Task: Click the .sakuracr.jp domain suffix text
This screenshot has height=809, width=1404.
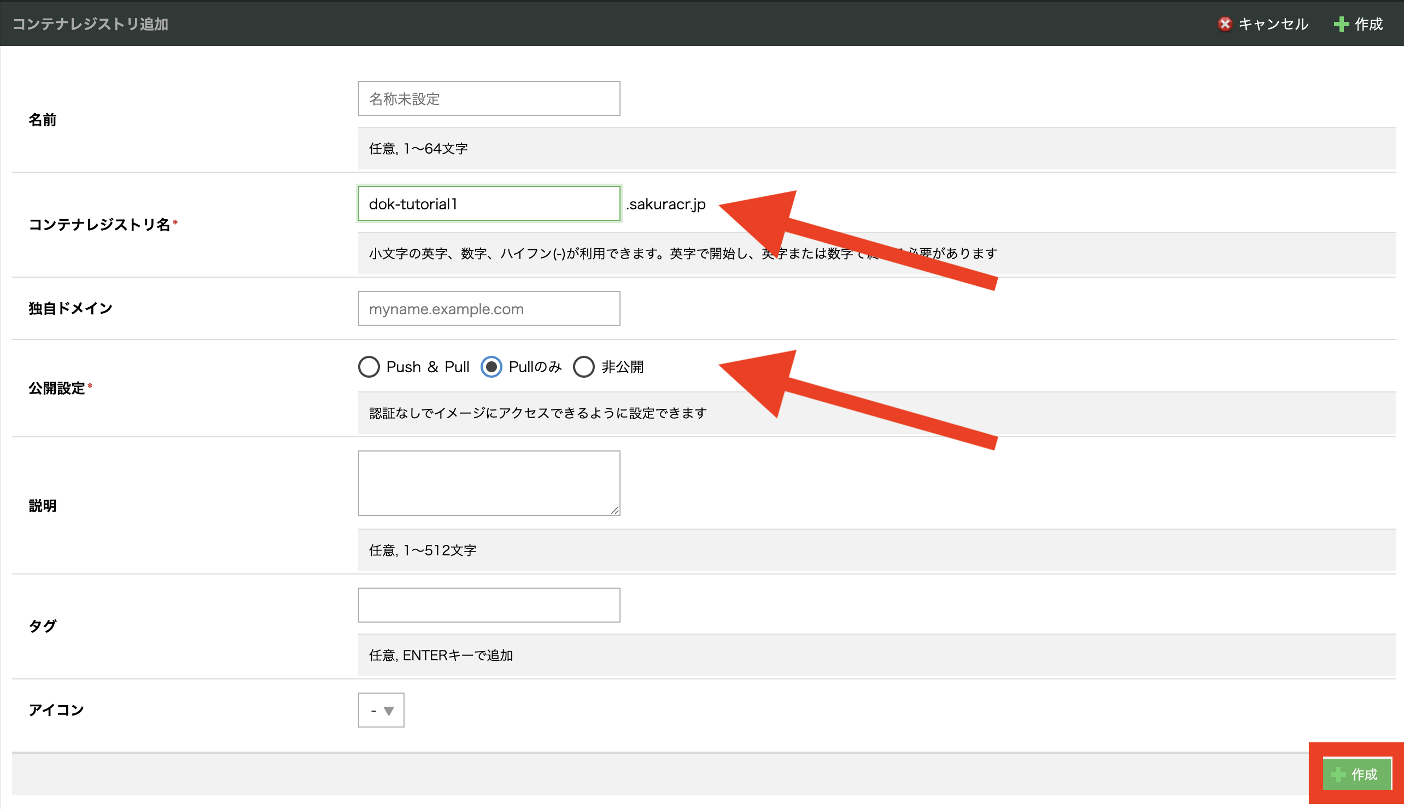Action: click(665, 204)
